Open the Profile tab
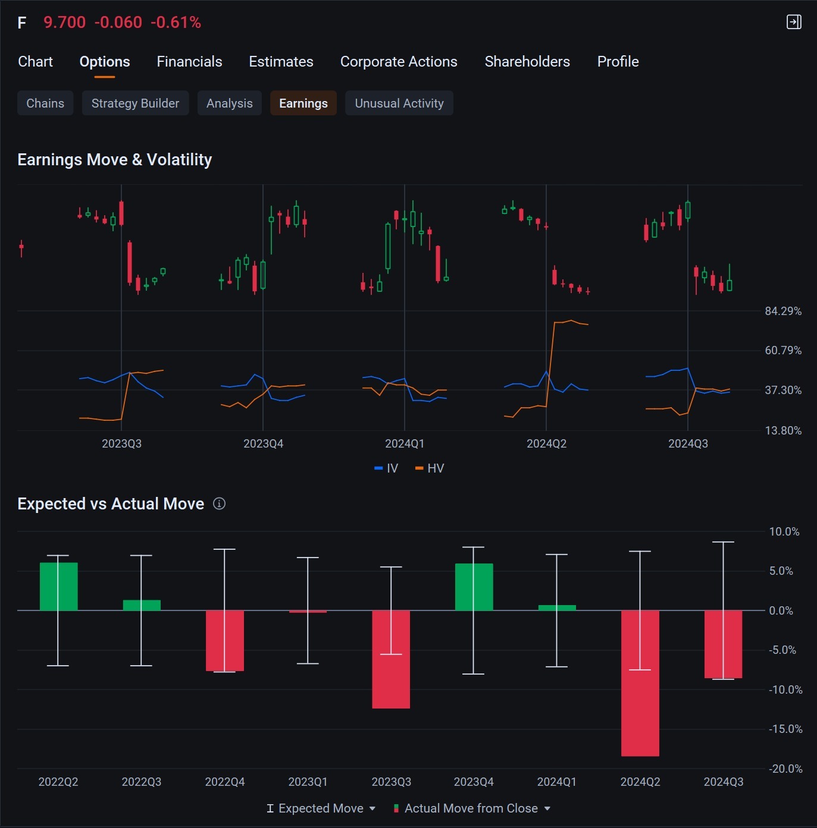Image resolution: width=817 pixels, height=828 pixels. coord(618,62)
